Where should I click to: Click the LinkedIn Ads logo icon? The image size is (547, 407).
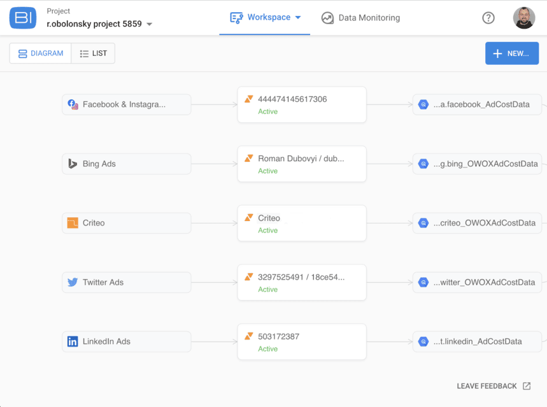[x=73, y=341]
